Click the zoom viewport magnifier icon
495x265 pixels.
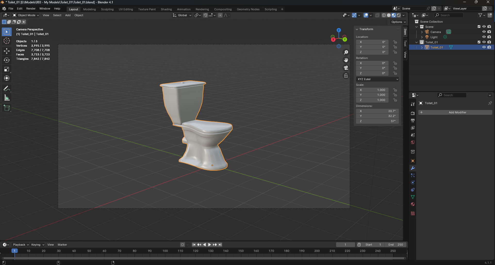pos(346,52)
